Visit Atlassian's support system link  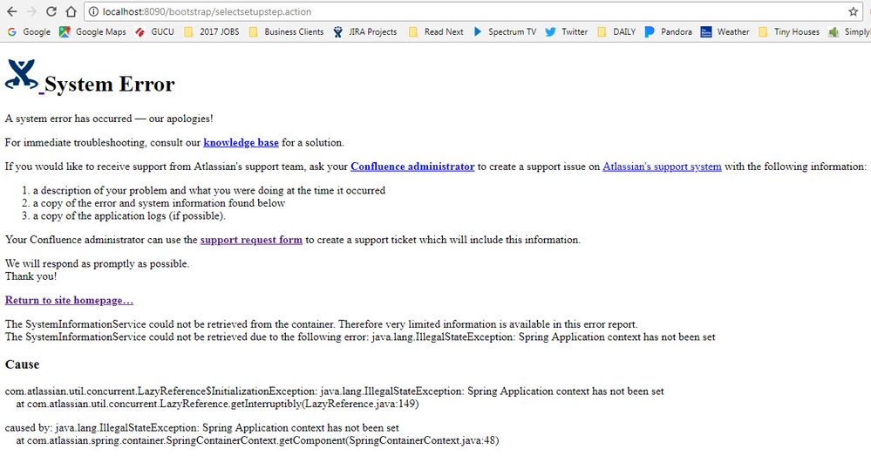(662, 167)
